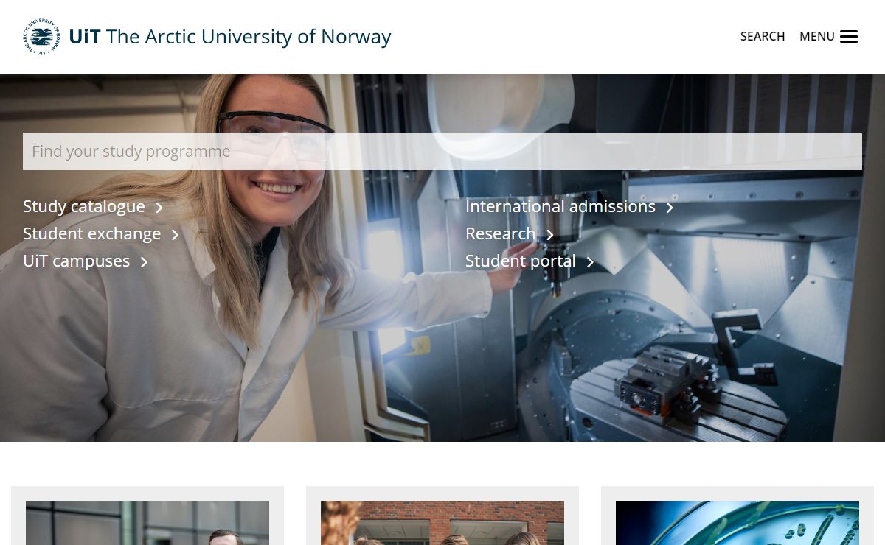This screenshot has height=545, width=885.
Task: Click chevron next to International admissions
Action: point(670,208)
